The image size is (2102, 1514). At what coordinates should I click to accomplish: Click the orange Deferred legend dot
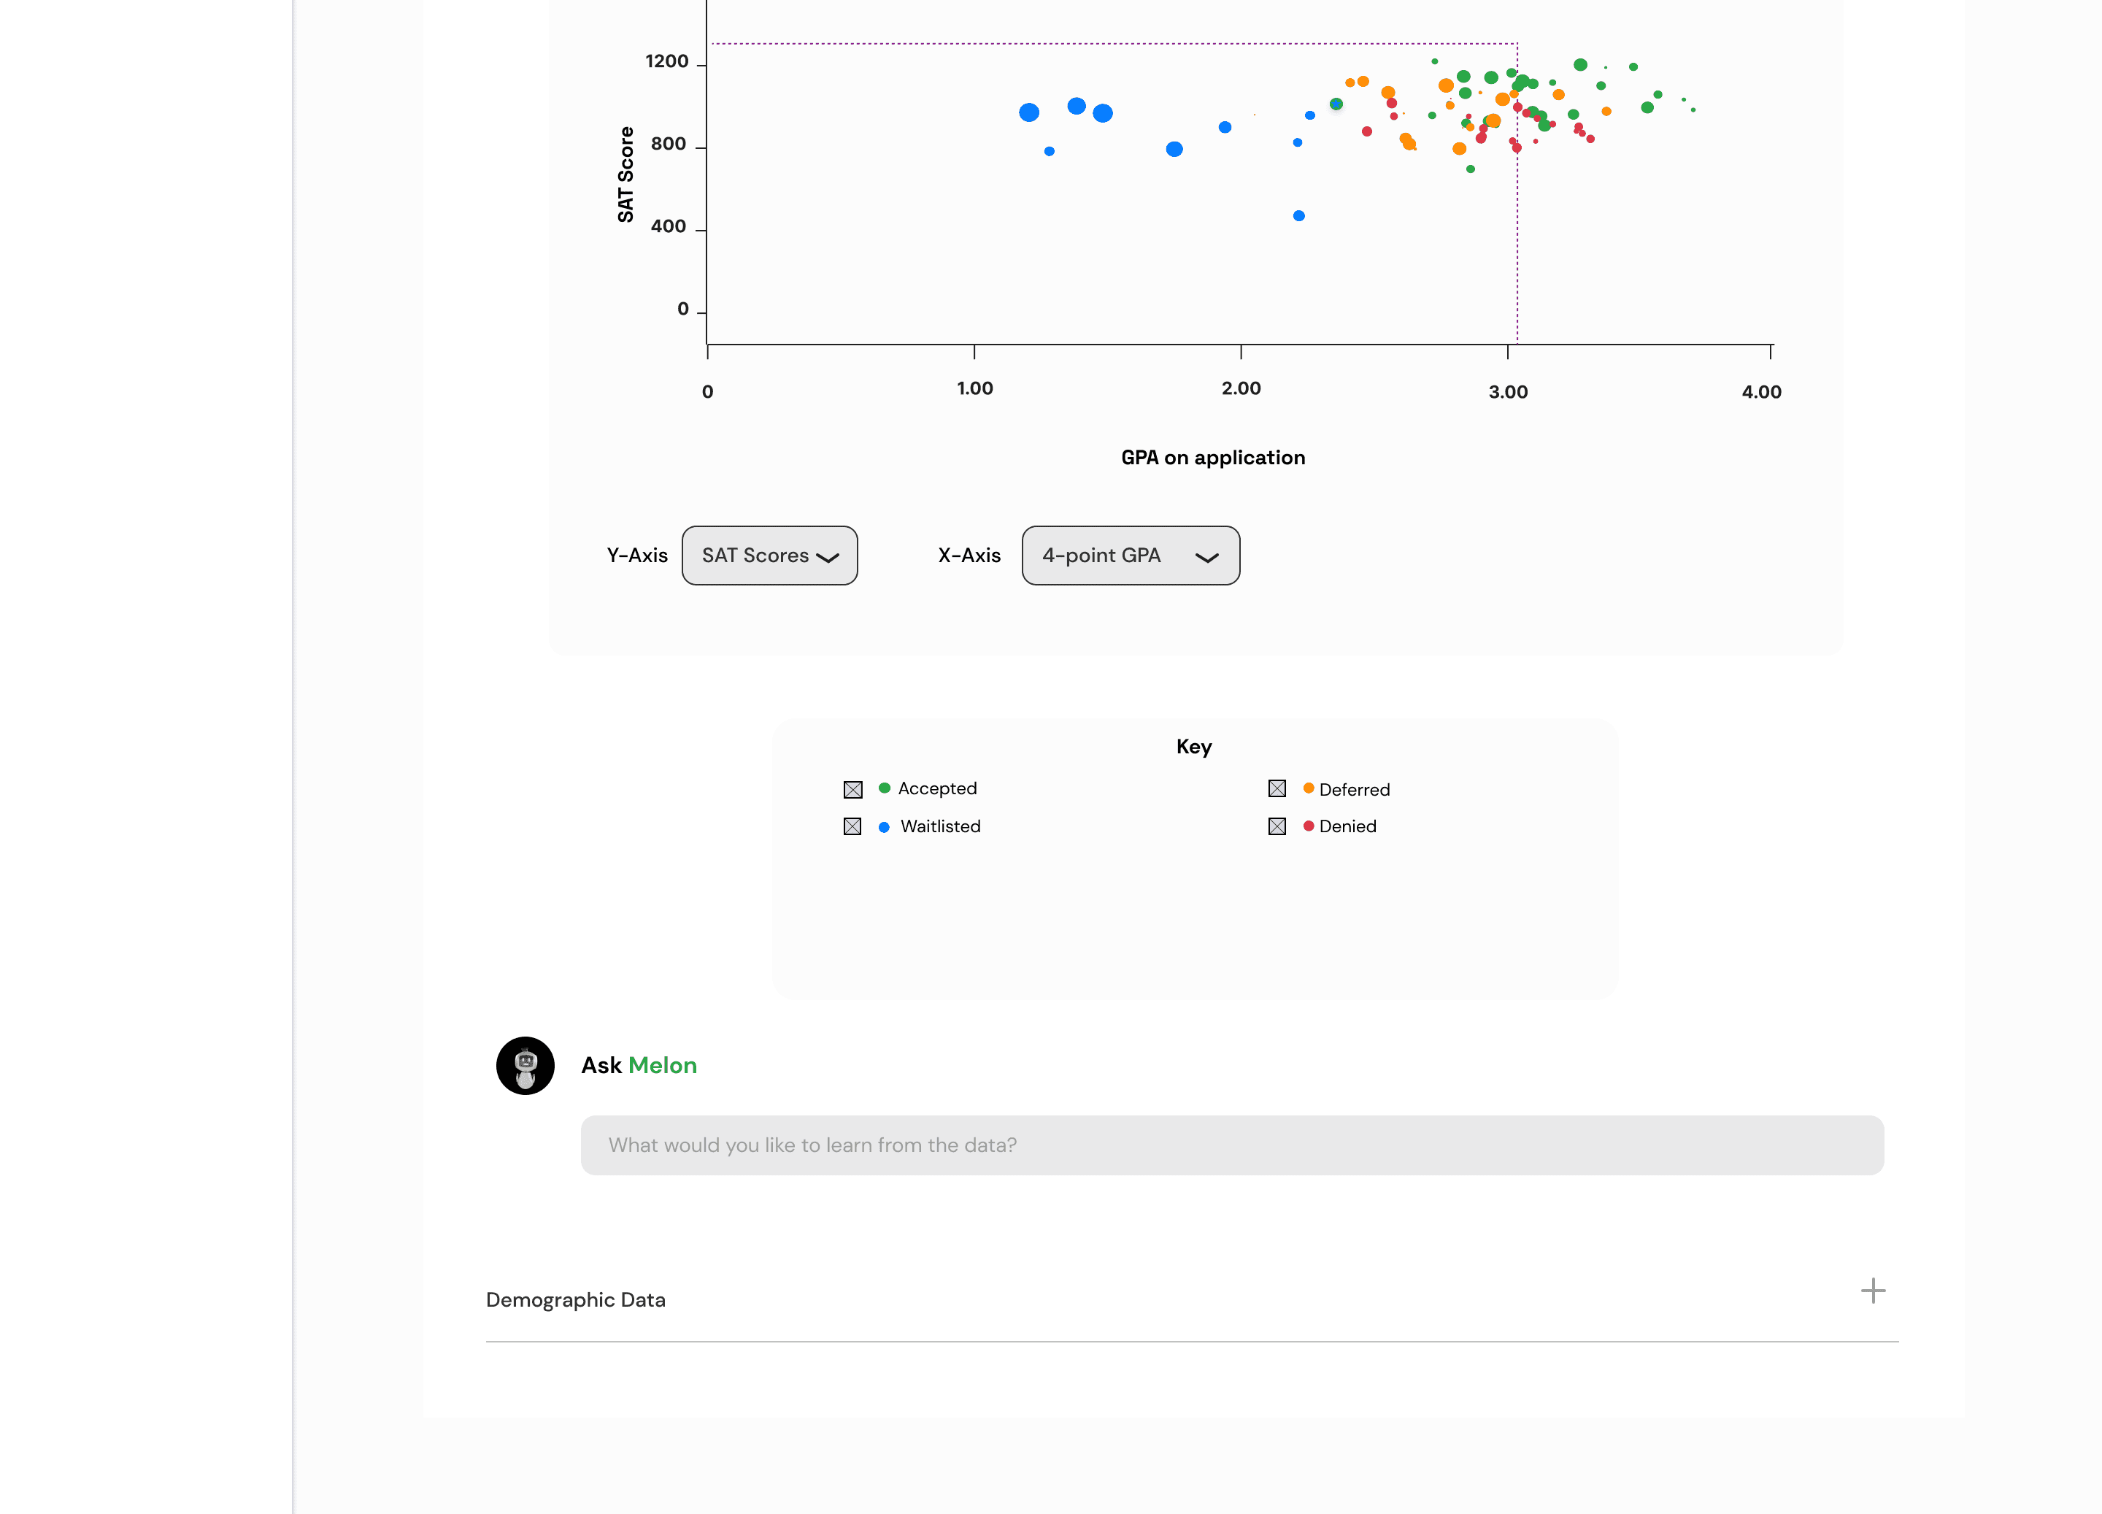click(1308, 788)
